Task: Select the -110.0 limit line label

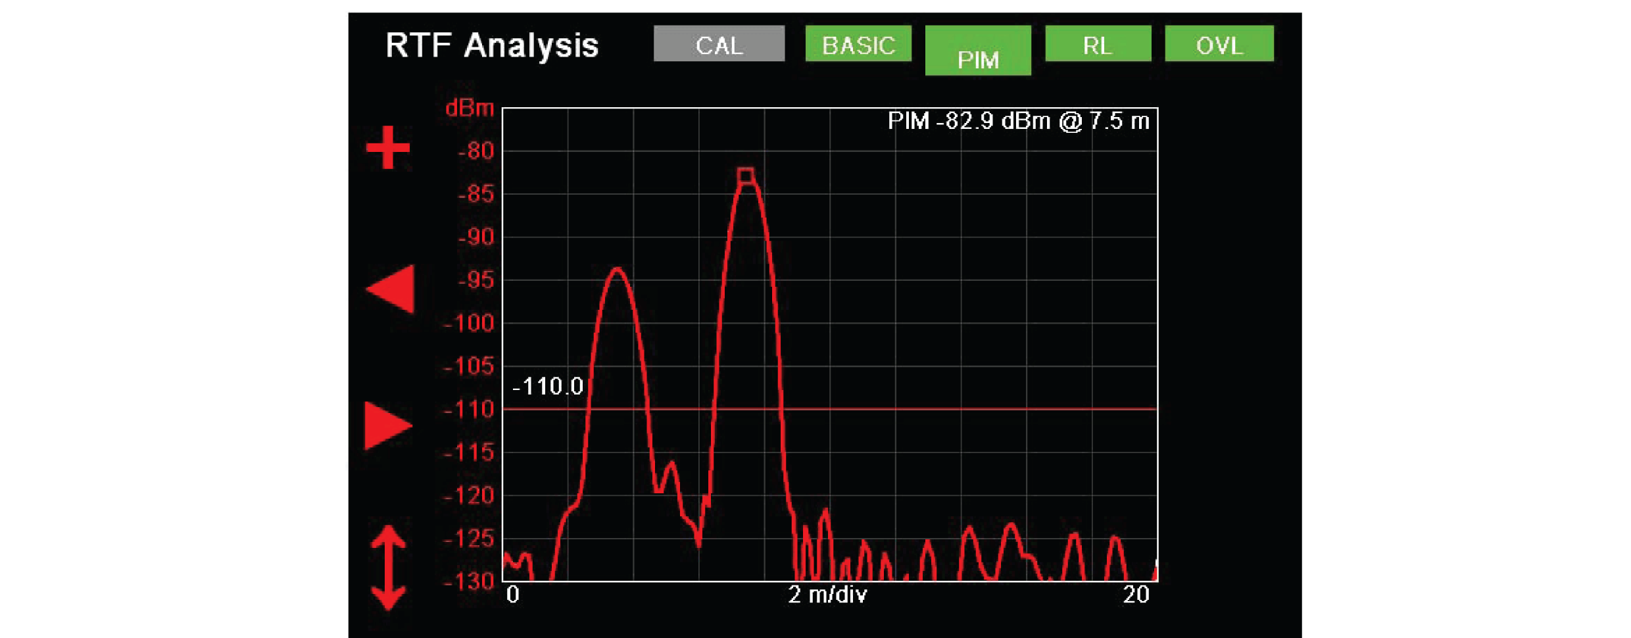Action: (547, 386)
